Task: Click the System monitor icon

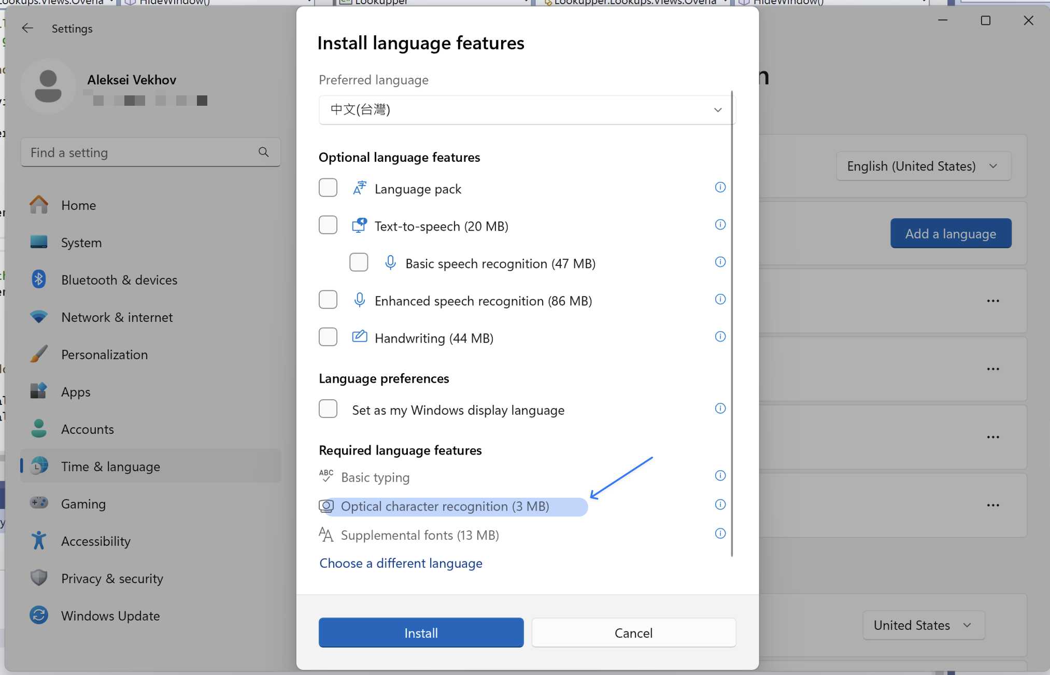Action: click(x=39, y=242)
